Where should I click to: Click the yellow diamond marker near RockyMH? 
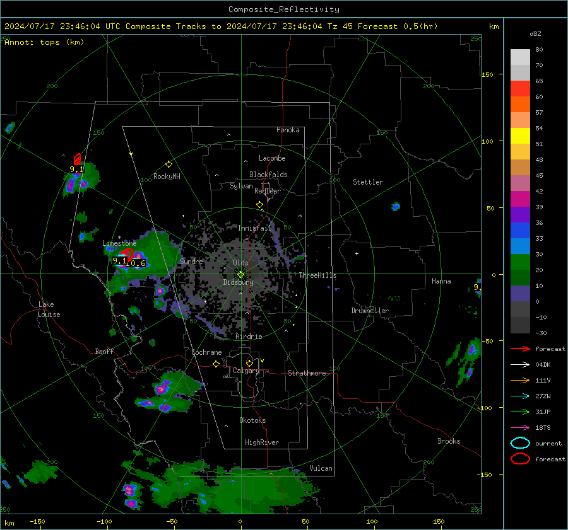coord(169,164)
